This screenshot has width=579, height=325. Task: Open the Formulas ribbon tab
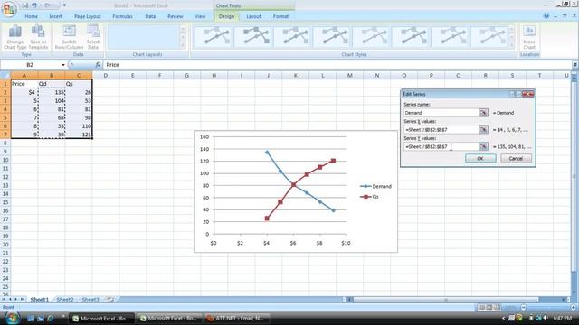click(x=122, y=16)
